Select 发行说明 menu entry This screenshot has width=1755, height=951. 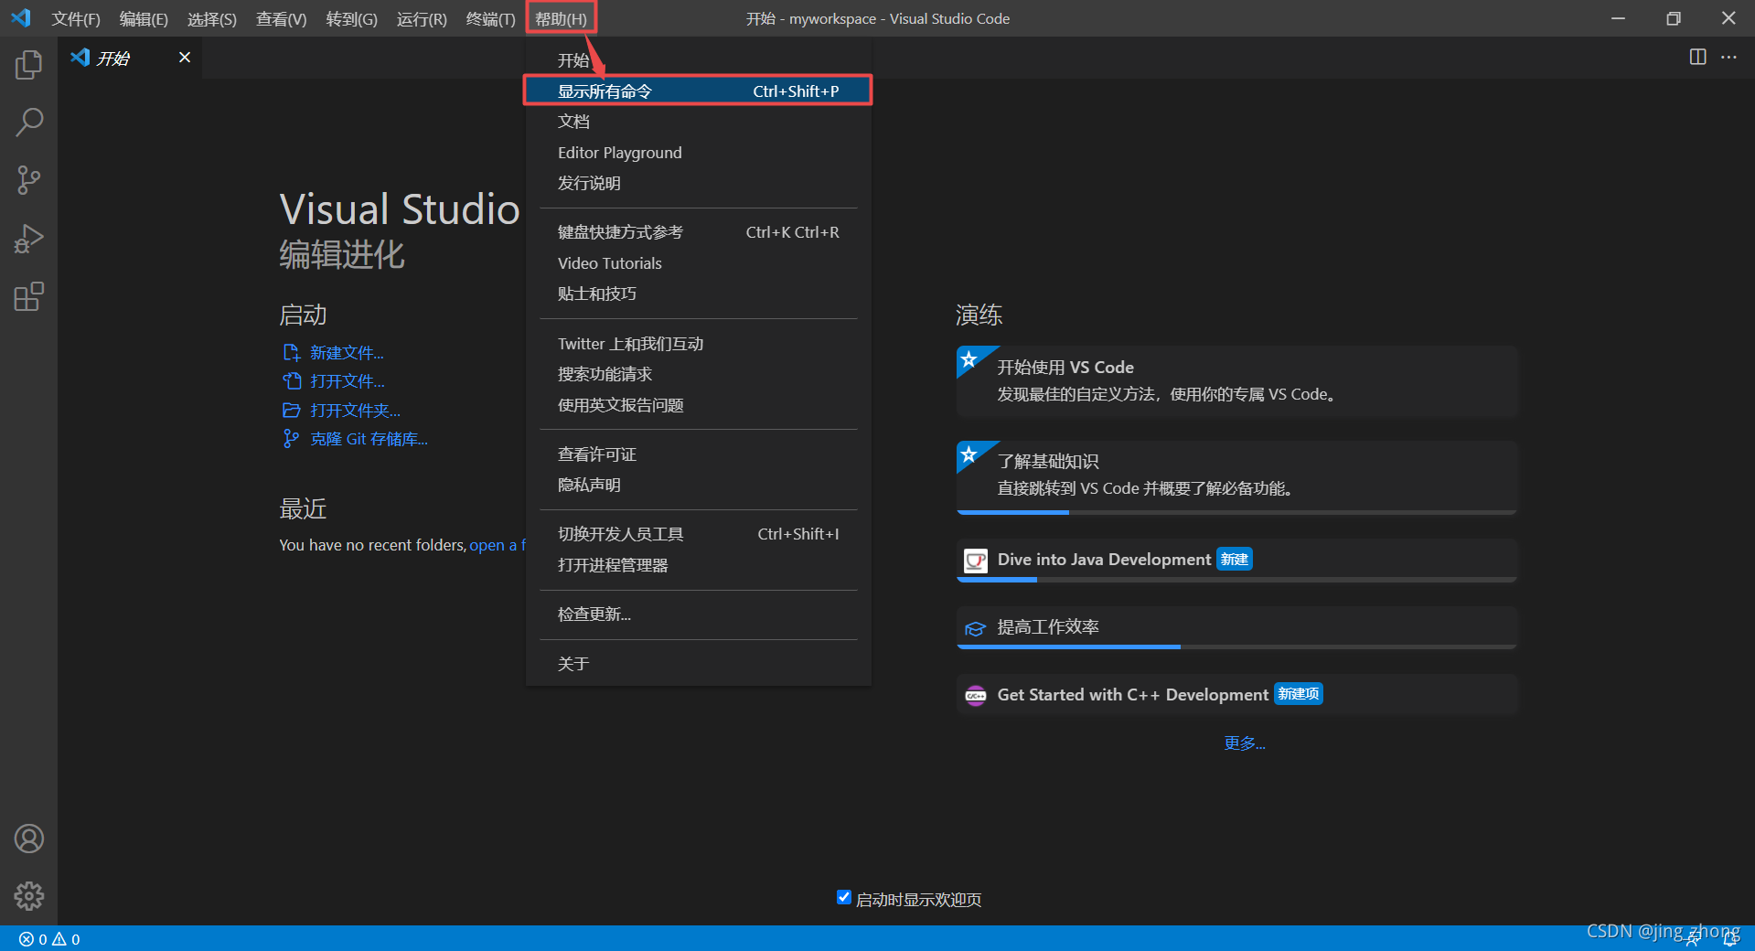[x=699, y=183]
